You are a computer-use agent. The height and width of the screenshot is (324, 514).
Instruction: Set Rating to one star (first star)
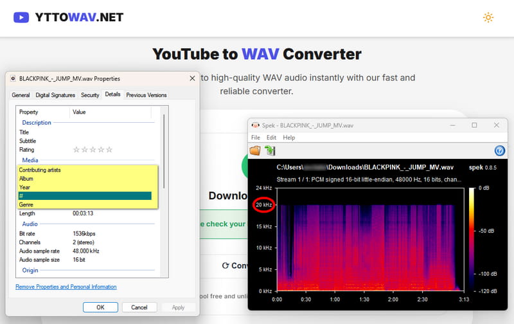pyautogui.click(x=76, y=150)
